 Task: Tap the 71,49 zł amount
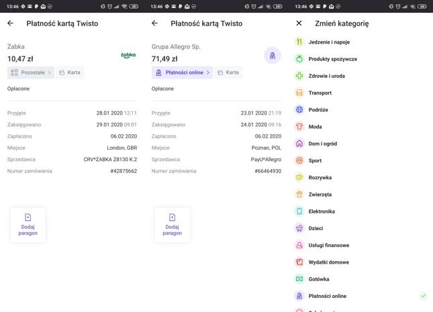(164, 59)
